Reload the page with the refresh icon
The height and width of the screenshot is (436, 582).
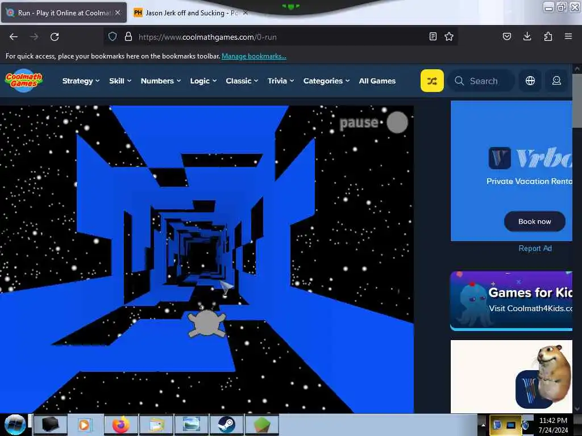click(x=55, y=37)
